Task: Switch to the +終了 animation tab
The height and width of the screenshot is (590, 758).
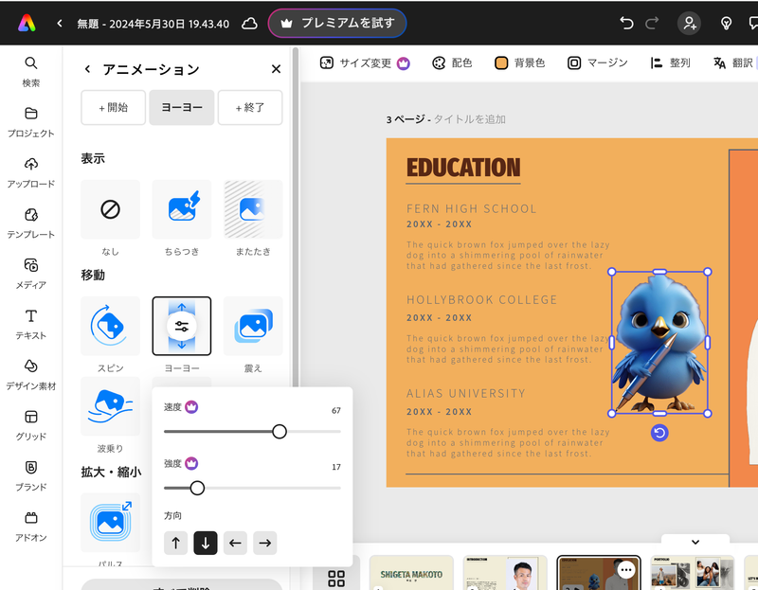Action: (x=252, y=107)
